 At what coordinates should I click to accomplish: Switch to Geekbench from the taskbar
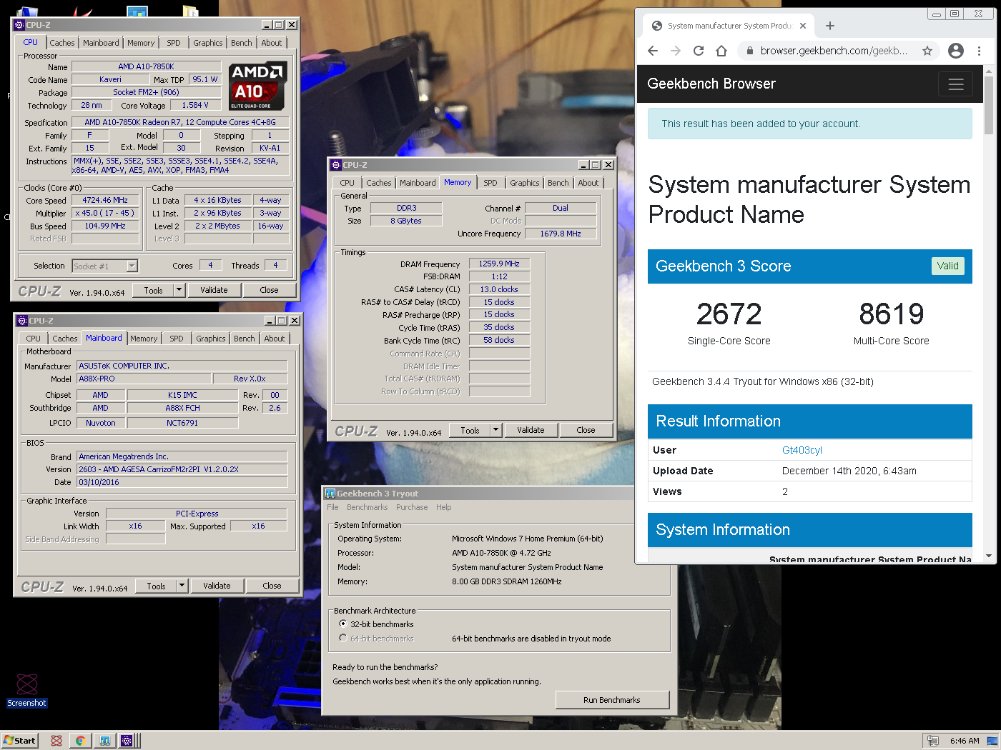(x=104, y=741)
